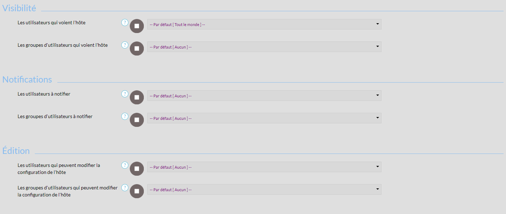This screenshot has height=214, width=506.
Task: Open dropdown for users who can modify host
Action: click(x=264, y=167)
